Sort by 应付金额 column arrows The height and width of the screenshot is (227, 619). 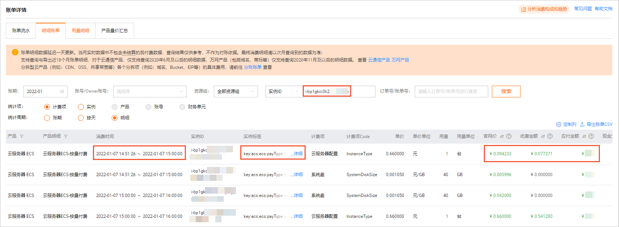pyautogui.click(x=584, y=136)
